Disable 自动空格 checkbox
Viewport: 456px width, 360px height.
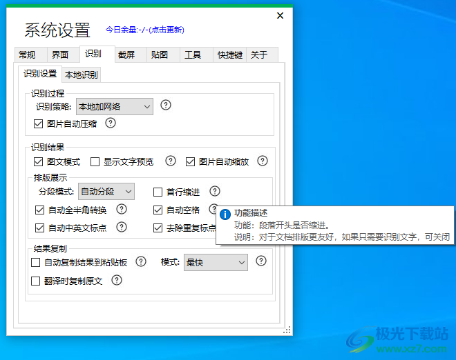tap(158, 210)
